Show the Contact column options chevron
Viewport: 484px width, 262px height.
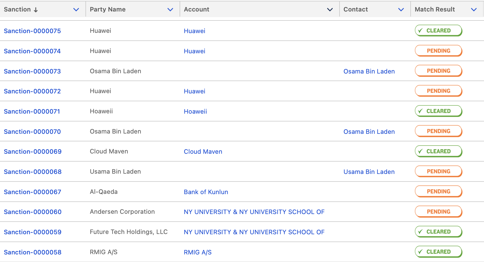tap(401, 10)
